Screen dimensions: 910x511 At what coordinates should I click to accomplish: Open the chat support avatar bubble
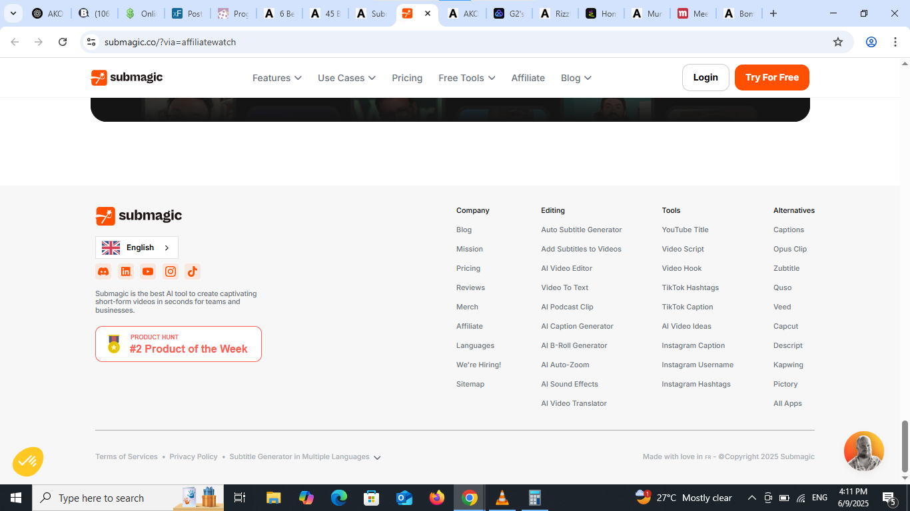(863, 451)
